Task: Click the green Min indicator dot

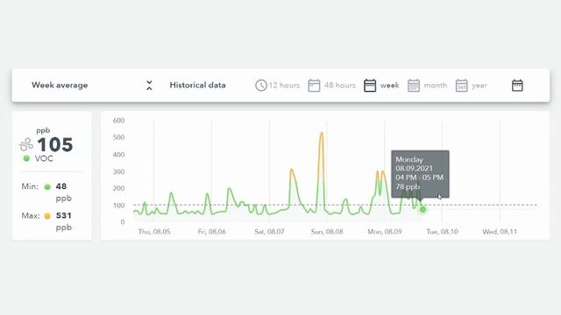Action: pyautogui.click(x=47, y=186)
